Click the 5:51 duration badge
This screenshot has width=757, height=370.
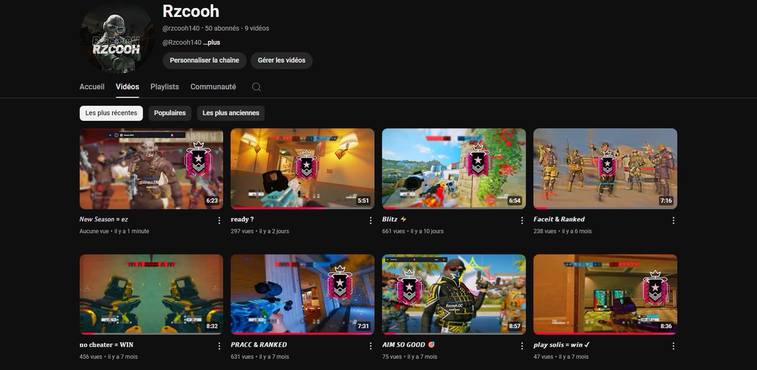pos(363,201)
